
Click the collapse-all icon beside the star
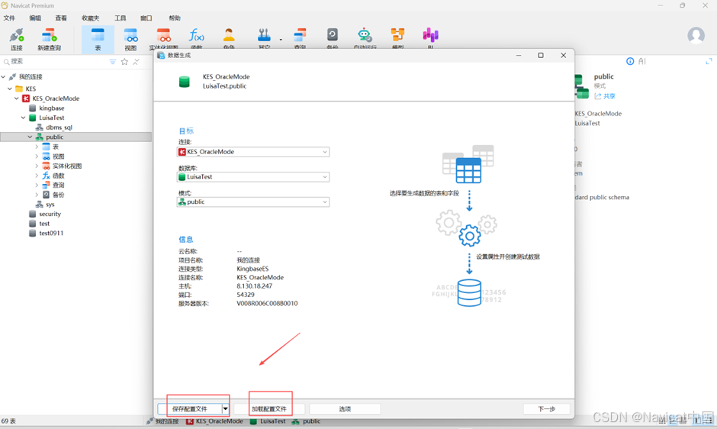[136, 62]
